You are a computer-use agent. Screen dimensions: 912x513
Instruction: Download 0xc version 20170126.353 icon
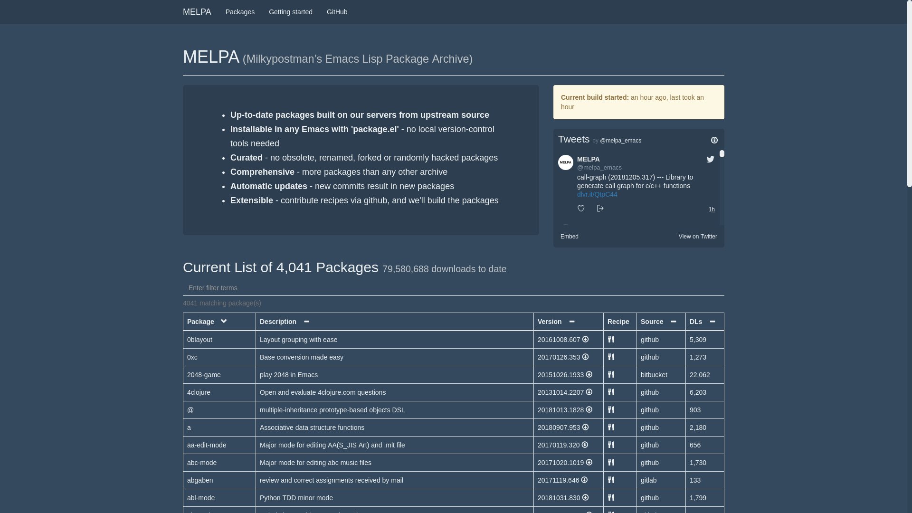585,357
